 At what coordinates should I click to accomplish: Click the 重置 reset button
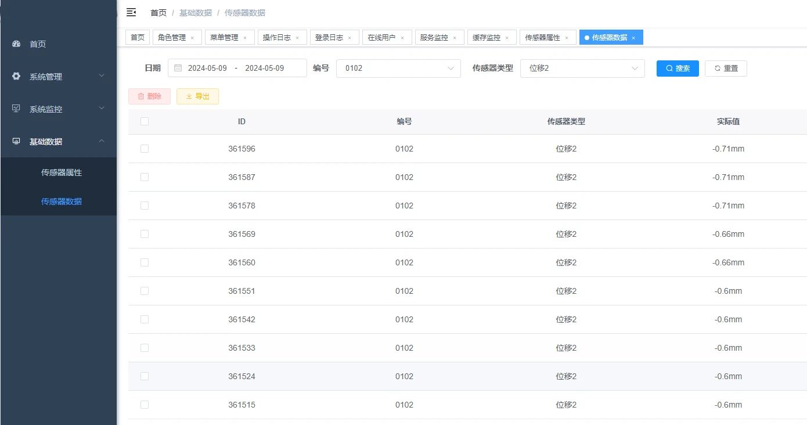(x=726, y=68)
